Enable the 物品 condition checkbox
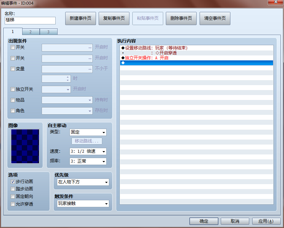 tap(13, 100)
